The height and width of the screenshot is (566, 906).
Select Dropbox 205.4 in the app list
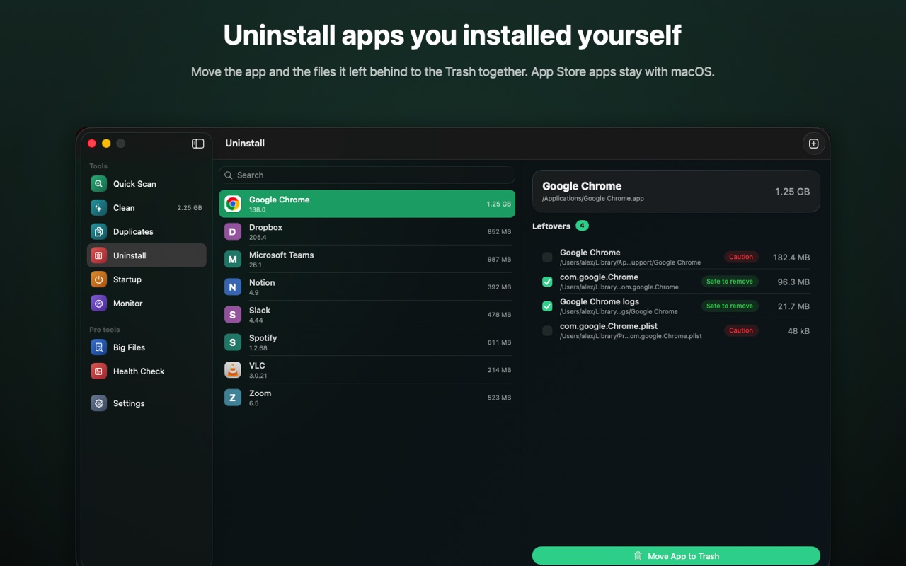(x=367, y=231)
